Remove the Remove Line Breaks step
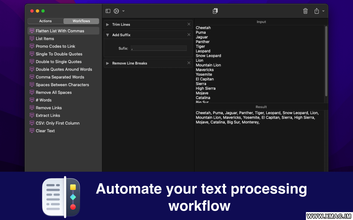Viewport: 353px width, 220px height. (x=189, y=63)
